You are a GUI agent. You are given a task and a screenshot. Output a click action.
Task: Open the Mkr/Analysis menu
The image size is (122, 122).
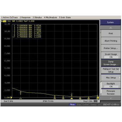click(50, 17)
